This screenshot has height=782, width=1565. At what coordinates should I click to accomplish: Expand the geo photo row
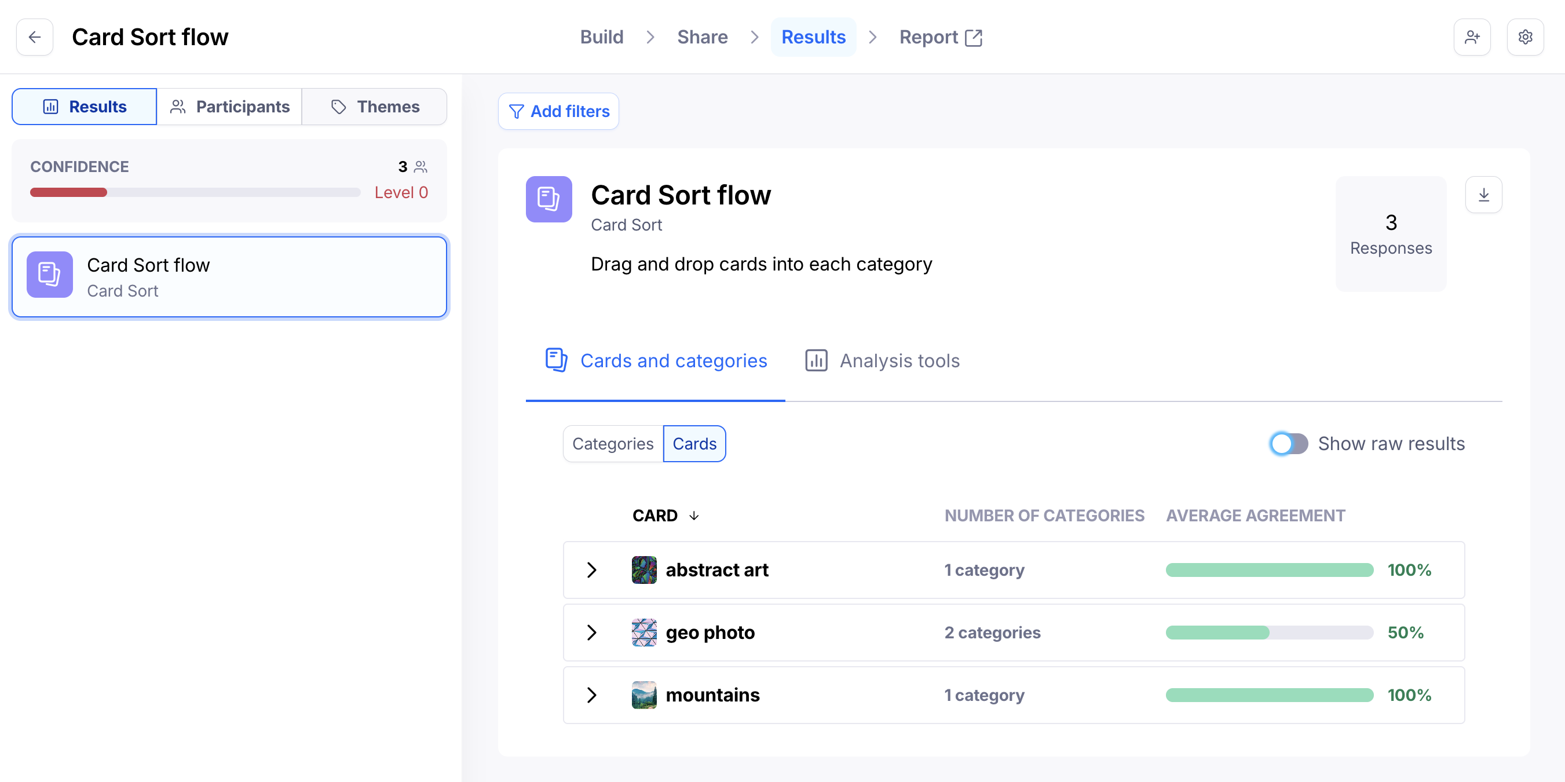(592, 633)
